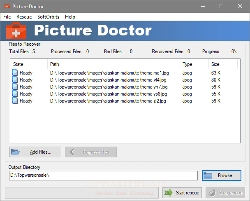The image size is (250, 201).
Task: Select path alaskan-malamute-theme-vi4.jpg row
Action: pyautogui.click(x=108, y=80)
